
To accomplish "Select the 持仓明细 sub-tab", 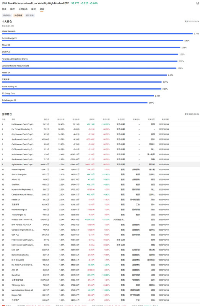I will click(18, 15).
